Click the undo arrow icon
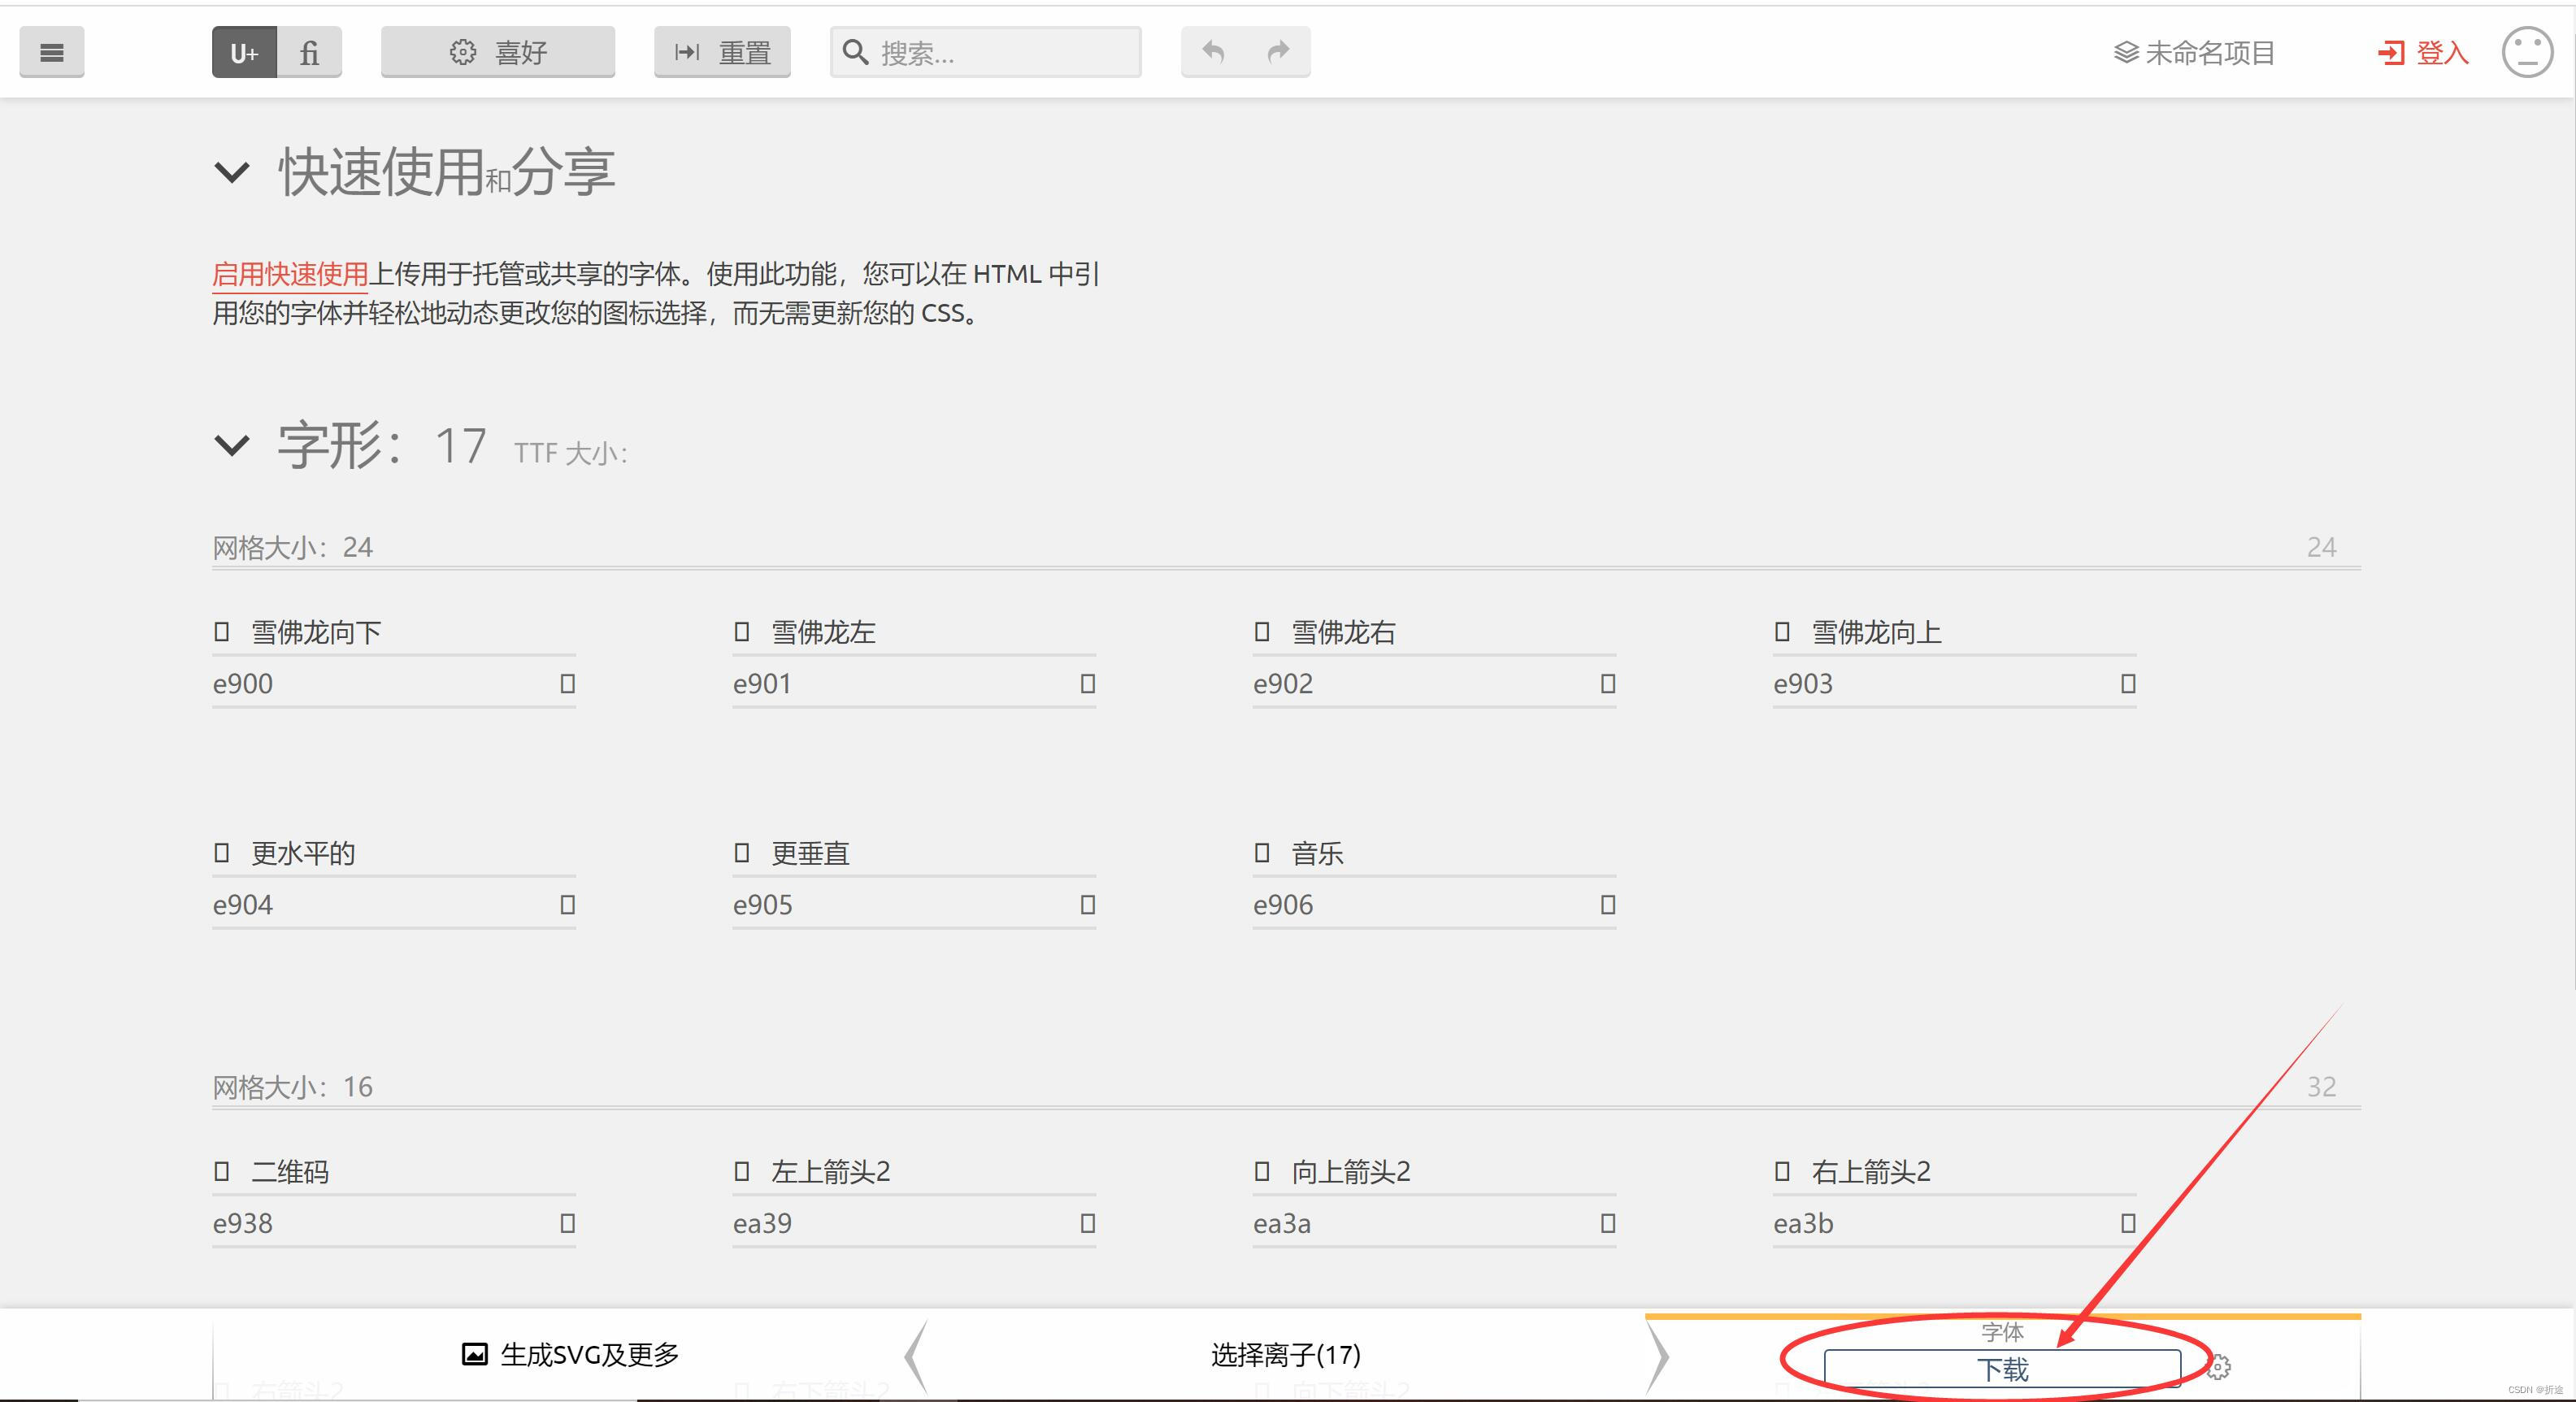 (1213, 52)
